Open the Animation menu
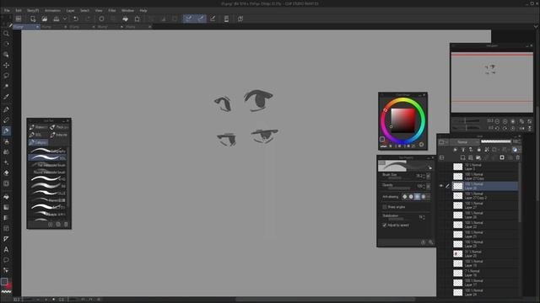This screenshot has width=540, height=303. click(52, 10)
